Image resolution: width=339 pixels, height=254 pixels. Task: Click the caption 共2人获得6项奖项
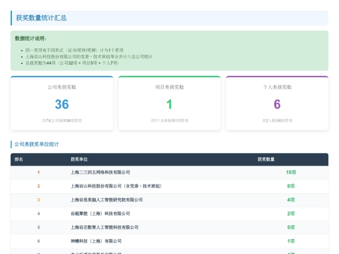click(x=277, y=120)
